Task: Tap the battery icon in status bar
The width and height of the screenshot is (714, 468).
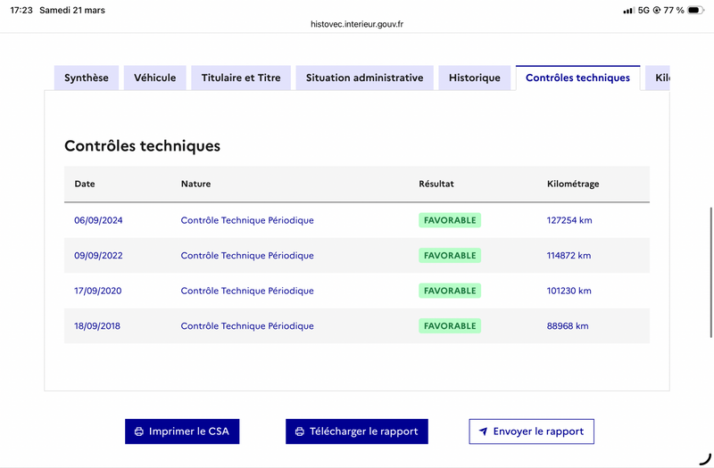Action: (x=695, y=10)
